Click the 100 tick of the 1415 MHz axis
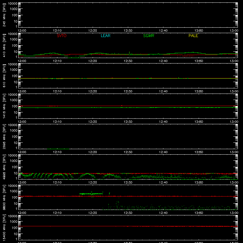 (x=15, y=106)
